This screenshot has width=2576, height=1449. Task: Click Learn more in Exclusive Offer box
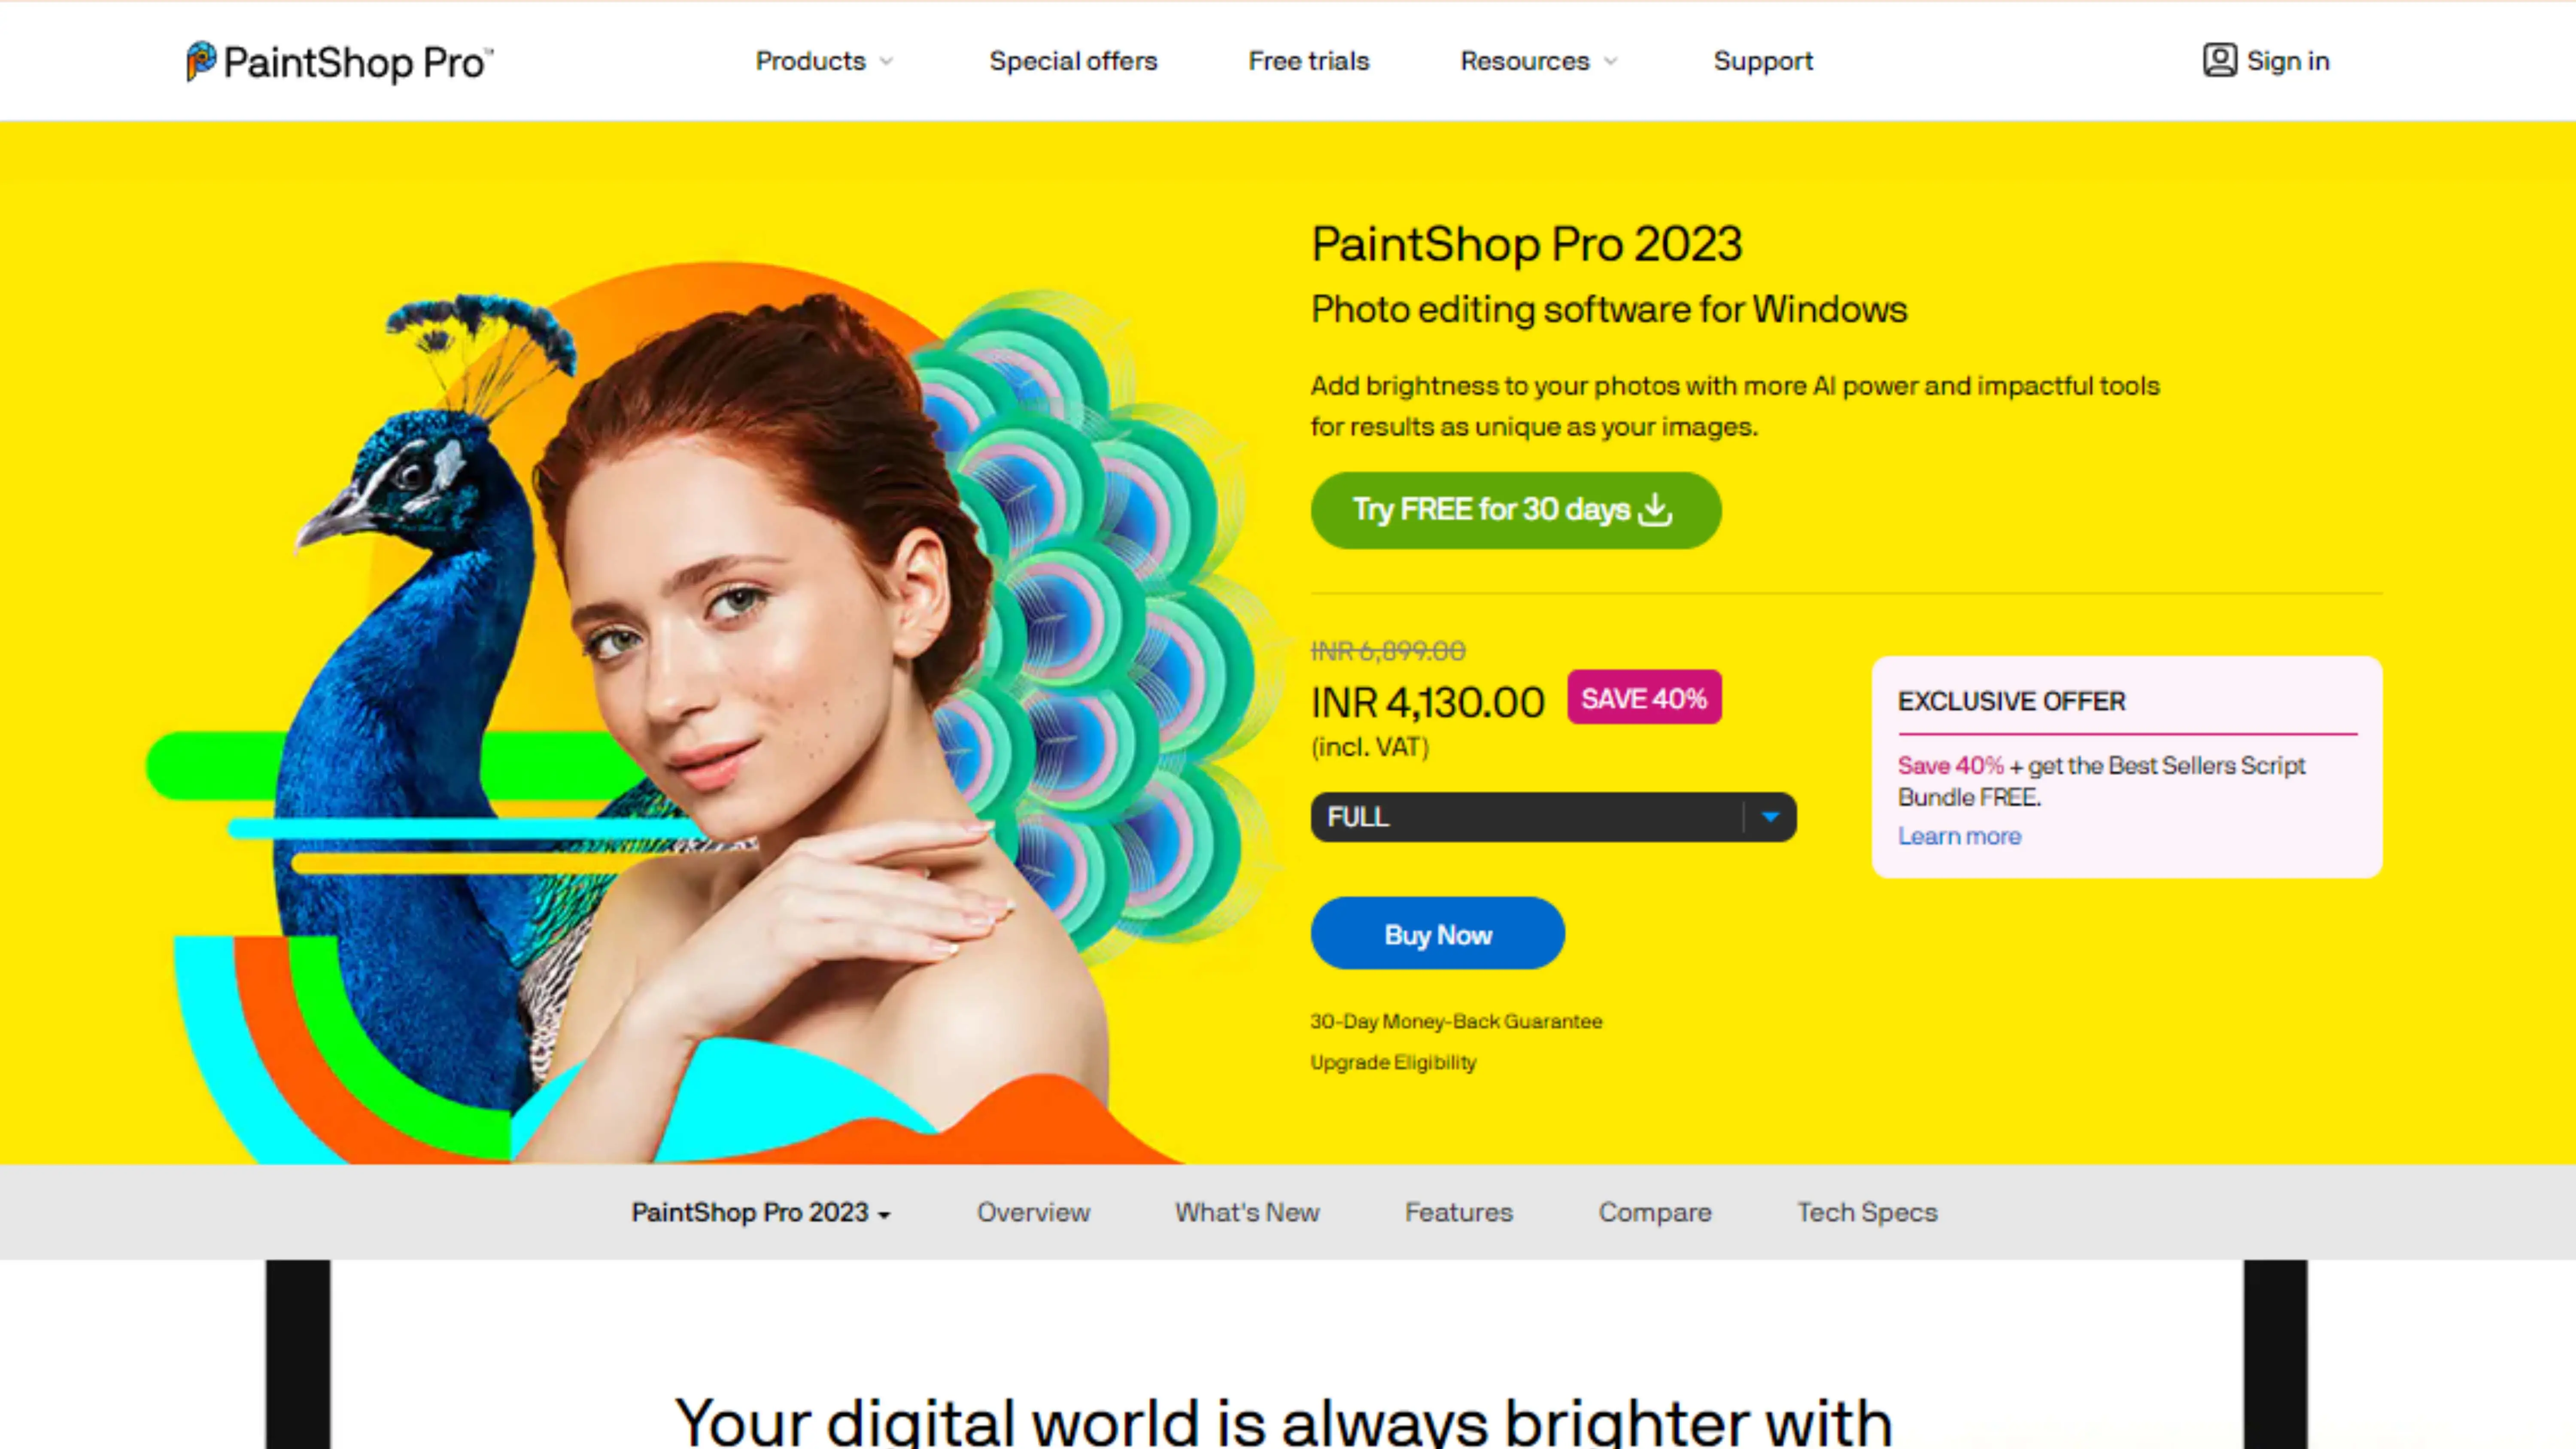pyautogui.click(x=1959, y=836)
